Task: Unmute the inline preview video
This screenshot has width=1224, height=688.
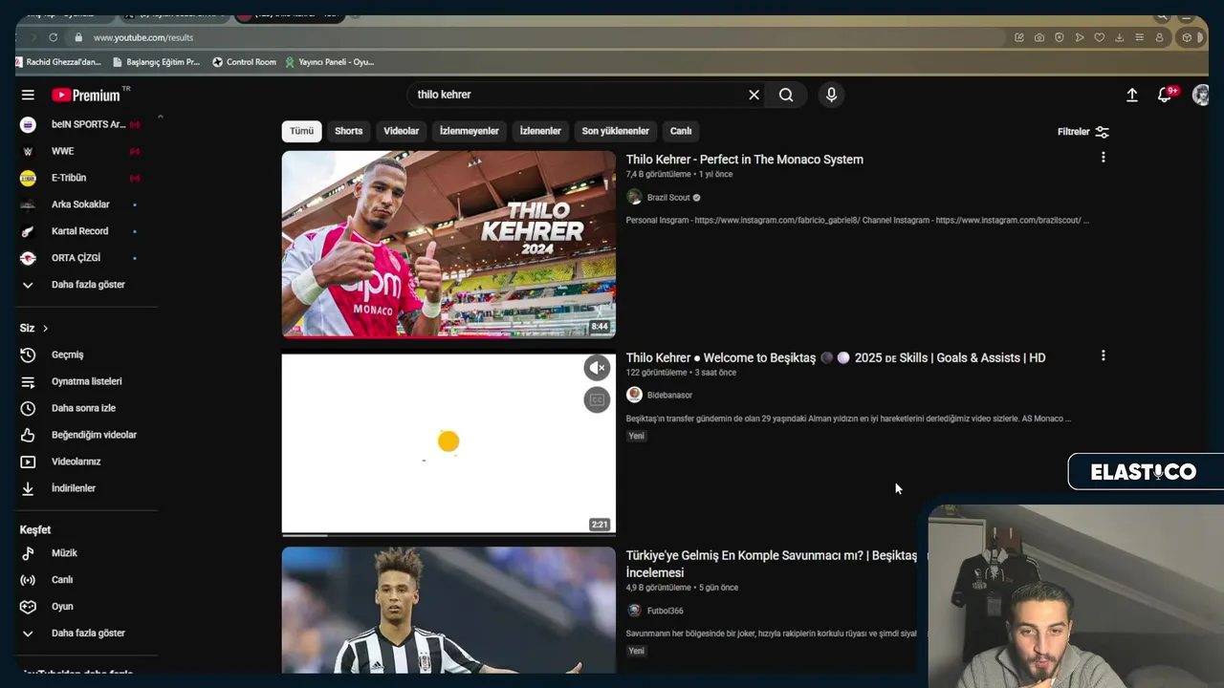Action: (597, 368)
